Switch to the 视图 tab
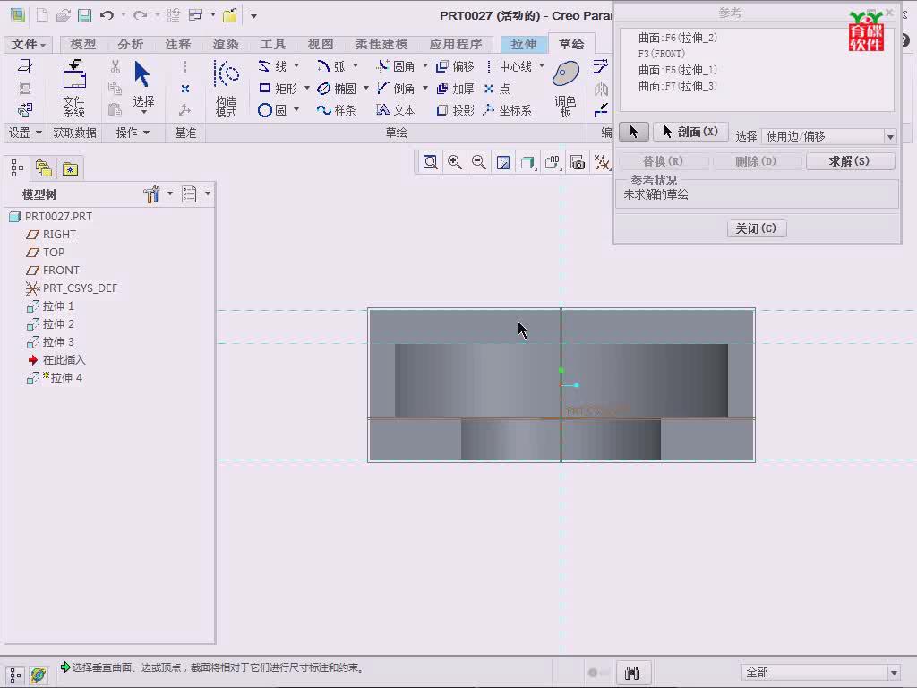Image resolution: width=917 pixels, height=688 pixels. click(x=321, y=45)
